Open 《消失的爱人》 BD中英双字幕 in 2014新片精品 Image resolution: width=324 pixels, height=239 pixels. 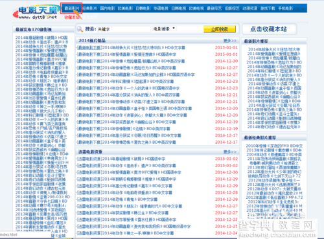tap(141, 95)
